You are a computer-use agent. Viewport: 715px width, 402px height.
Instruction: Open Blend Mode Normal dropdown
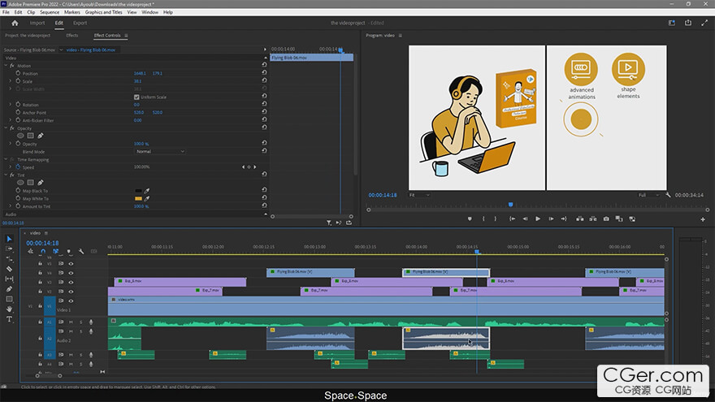pos(160,151)
